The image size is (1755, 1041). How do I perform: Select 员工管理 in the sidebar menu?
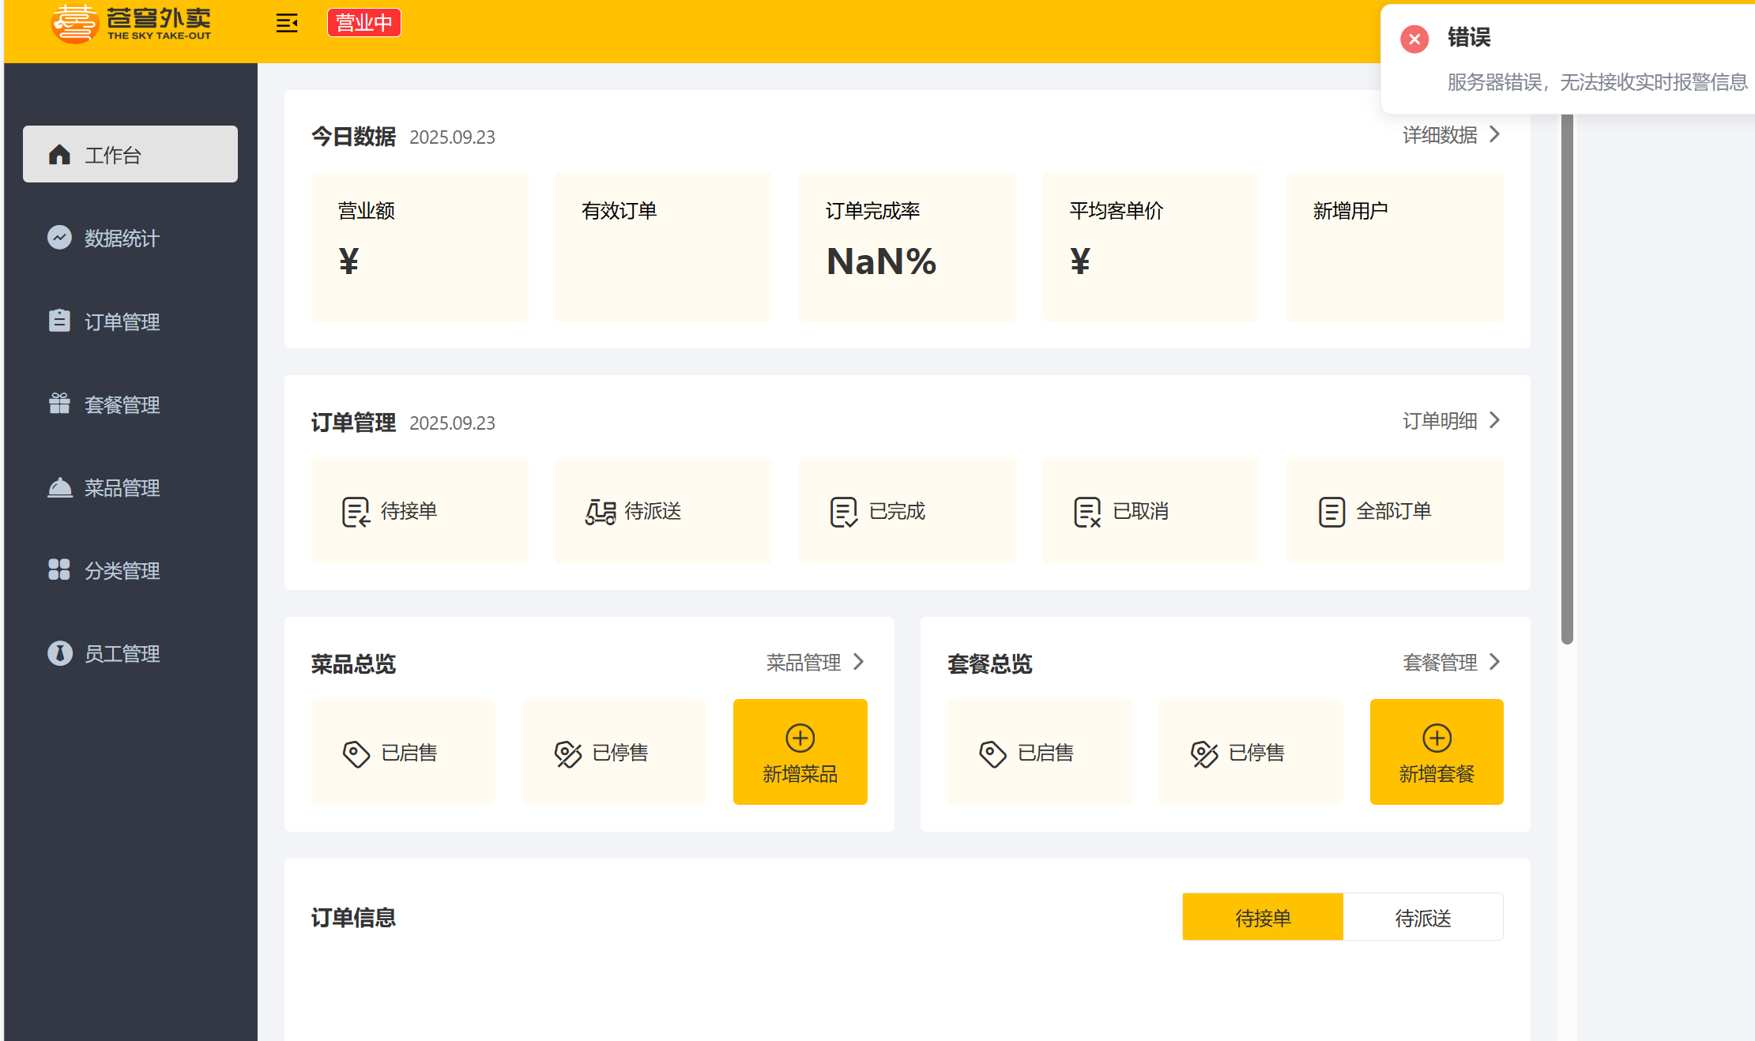coord(122,653)
